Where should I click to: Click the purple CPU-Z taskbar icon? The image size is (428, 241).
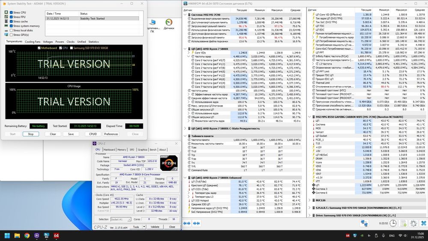point(36,235)
